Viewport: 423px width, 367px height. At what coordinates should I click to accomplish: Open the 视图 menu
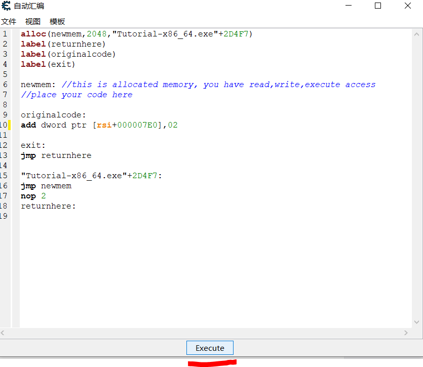(33, 22)
